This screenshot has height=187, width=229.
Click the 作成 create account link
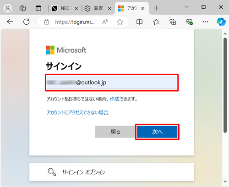(x=114, y=99)
